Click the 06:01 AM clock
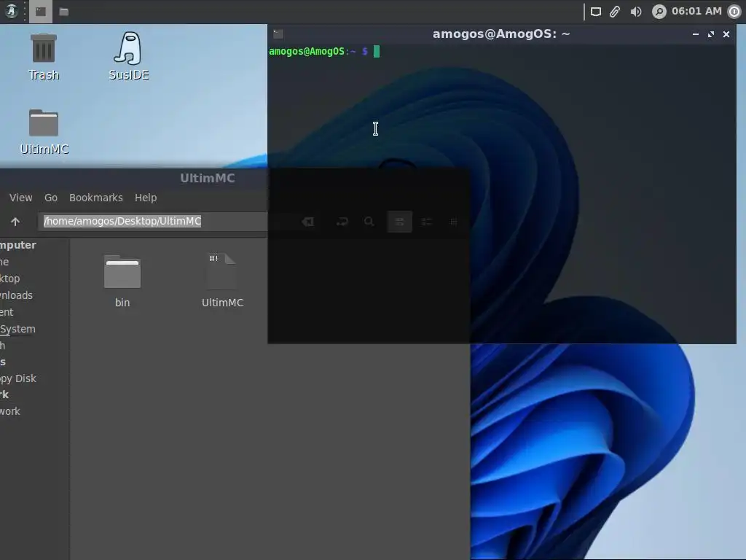 (x=696, y=11)
